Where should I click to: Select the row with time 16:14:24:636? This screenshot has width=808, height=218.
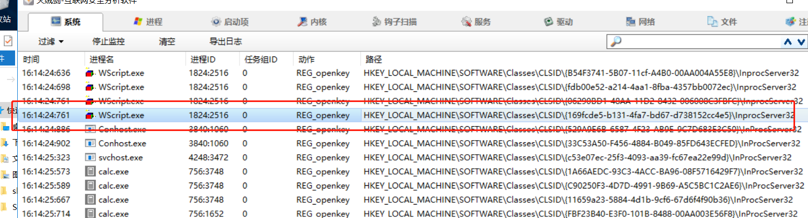click(x=413, y=73)
